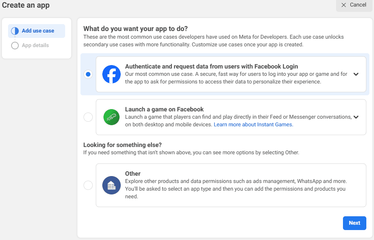Click the Our most common use case description
Screen dimensions: 374x240
(236, 78)
